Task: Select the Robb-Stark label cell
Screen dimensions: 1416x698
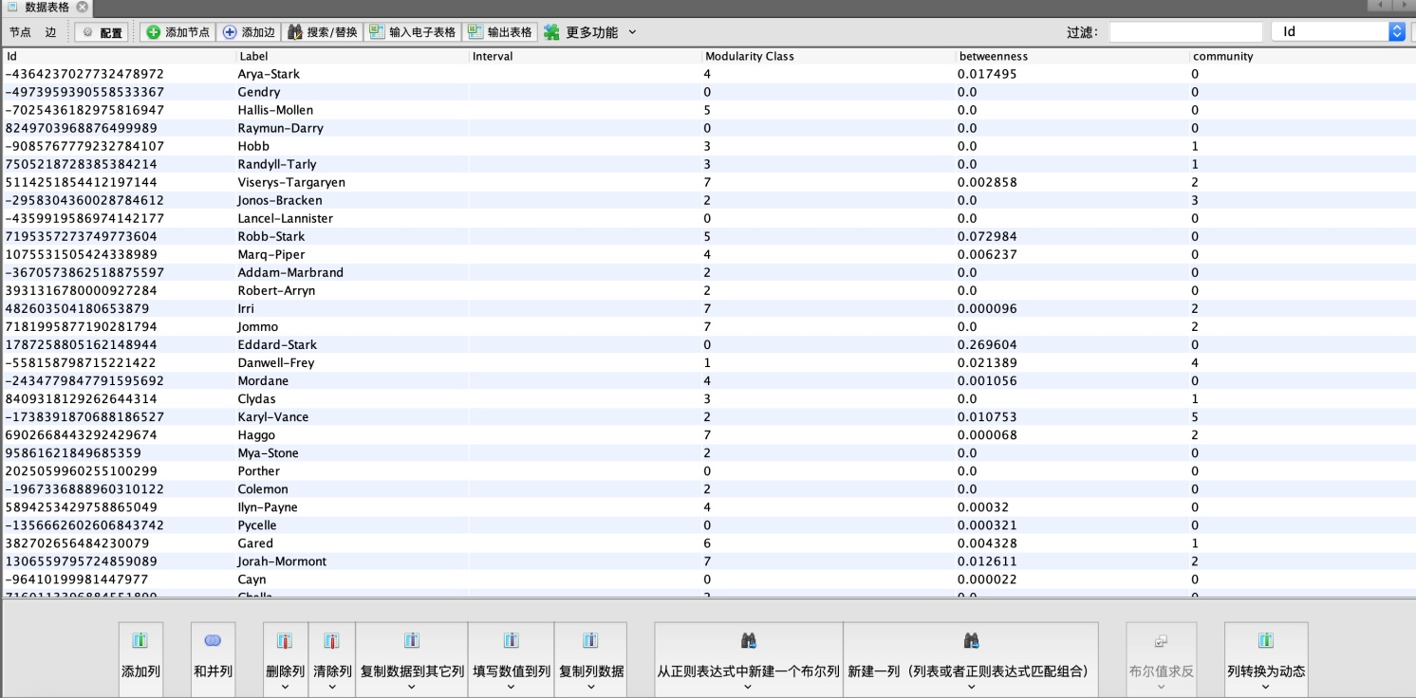Action: coord(271,236)
